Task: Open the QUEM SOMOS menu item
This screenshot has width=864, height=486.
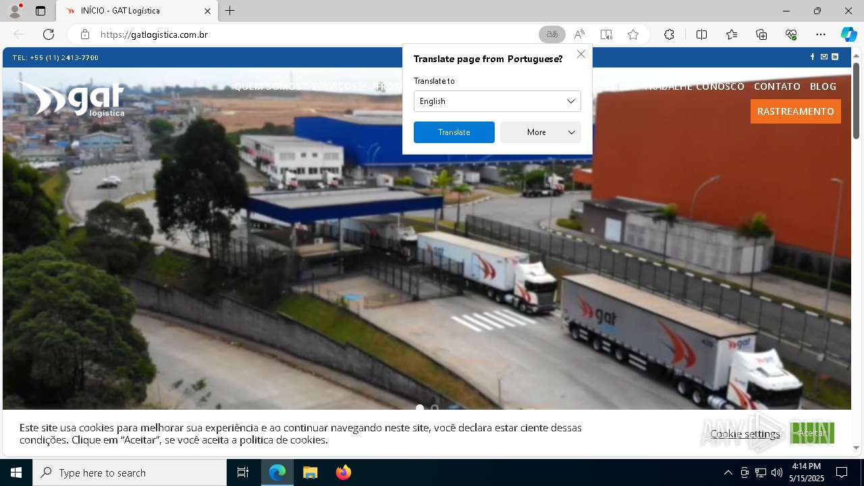Action: point(267,86)
